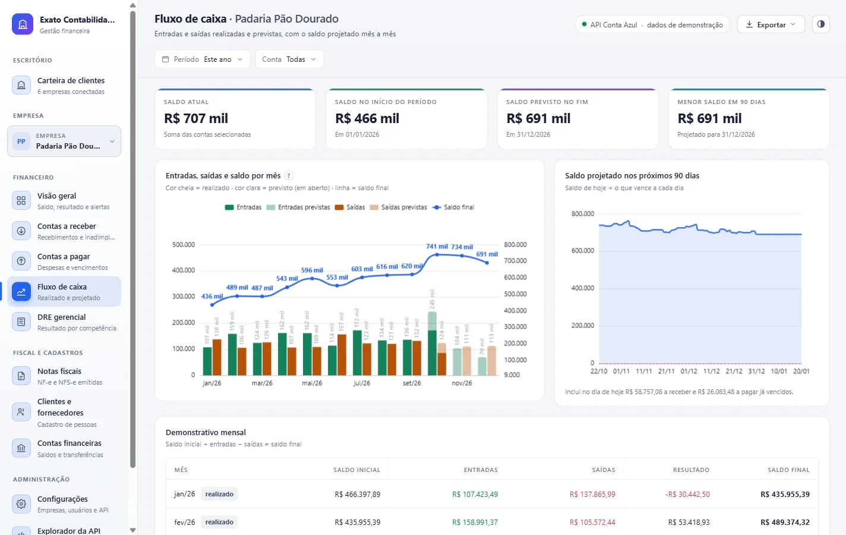Open the Exportar dropdown button

771,24
